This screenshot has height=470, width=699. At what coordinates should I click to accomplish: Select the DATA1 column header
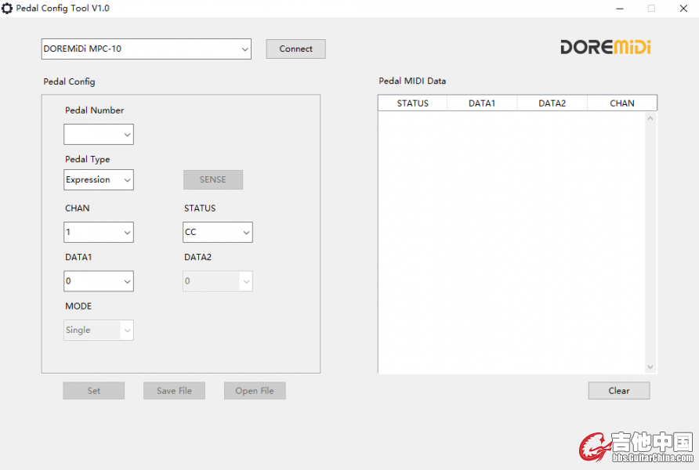tap(482, 103)
